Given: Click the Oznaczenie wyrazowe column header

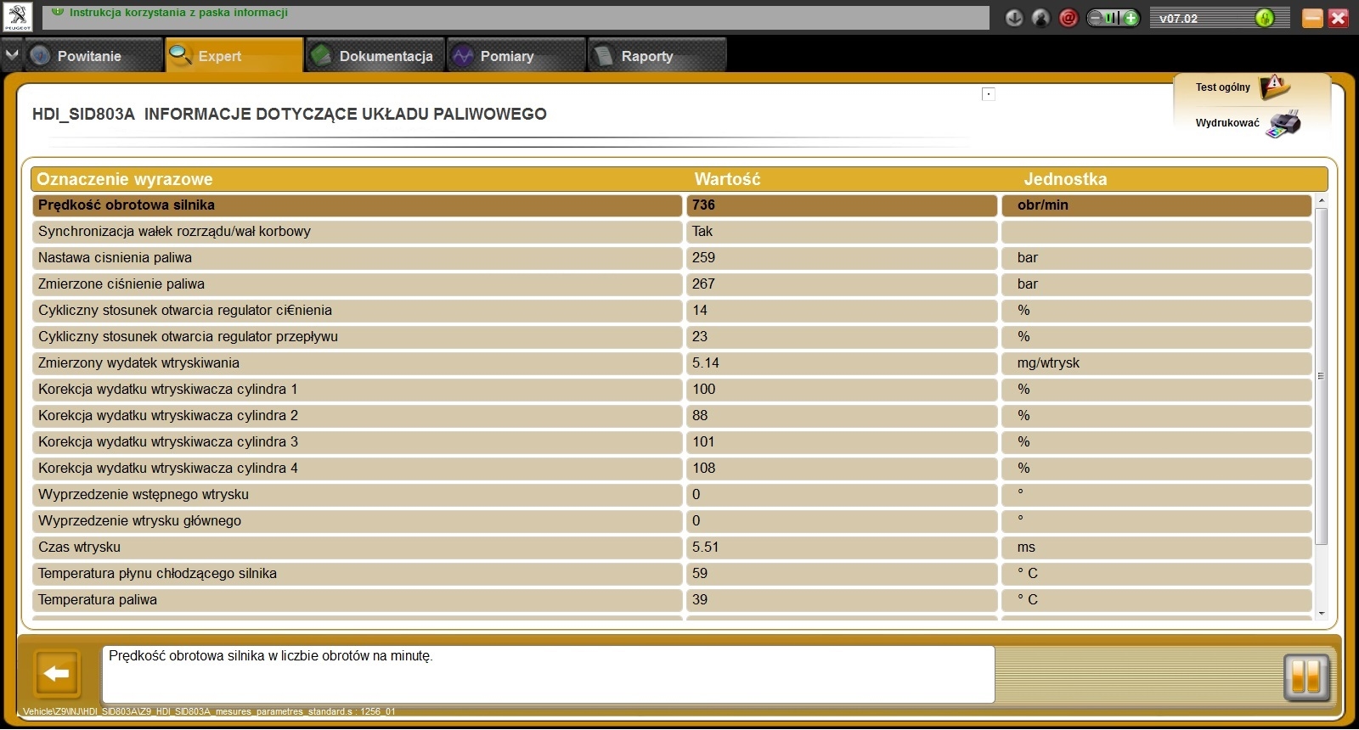Looking at the screenshot, I should [125, 179].
